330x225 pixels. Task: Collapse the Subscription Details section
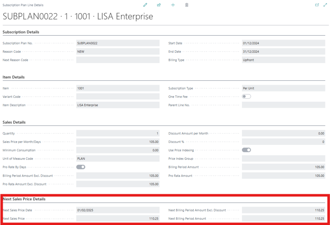click(x=21, y=32)
